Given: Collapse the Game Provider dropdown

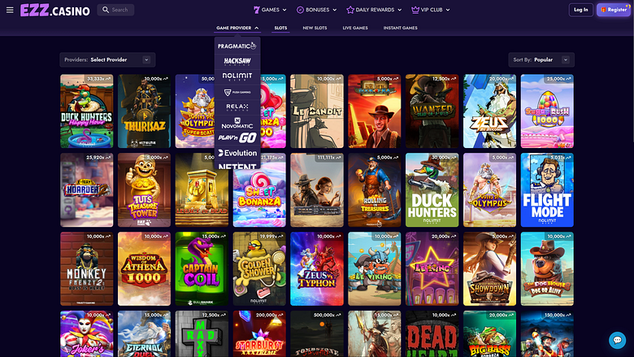Looking at the screenshot, I should (237, 28).
